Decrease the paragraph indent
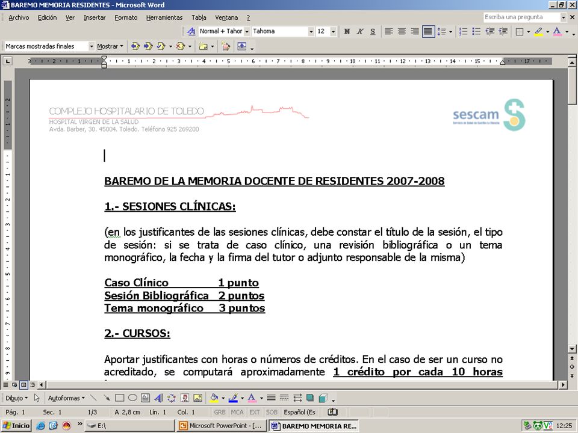578x433 pixels. (489, 31)
